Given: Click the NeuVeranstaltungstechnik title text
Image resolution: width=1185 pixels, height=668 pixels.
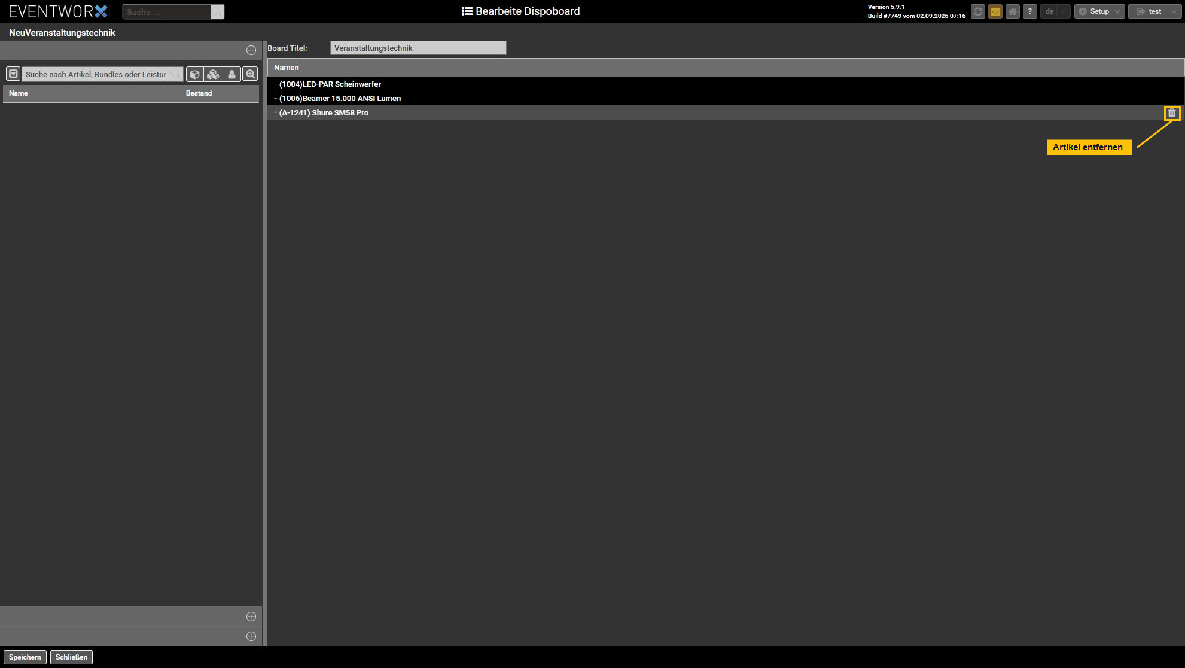Looking at the screenshot, I should pyautogui.click(x=62, y=33).
